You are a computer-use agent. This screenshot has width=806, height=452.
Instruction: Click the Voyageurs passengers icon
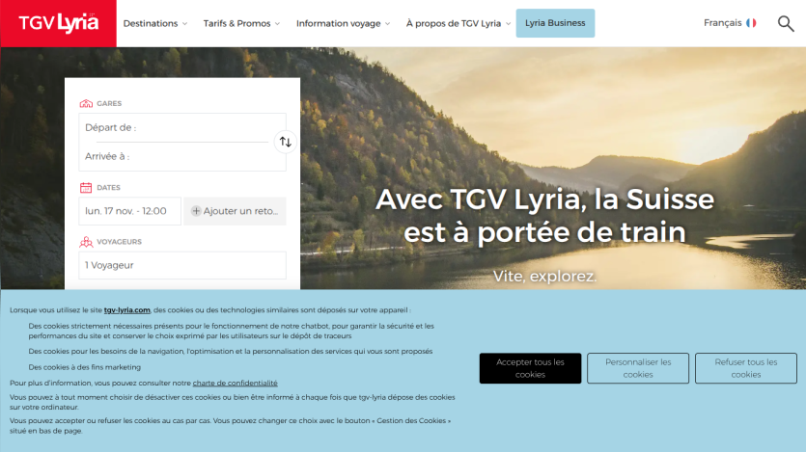tap(86, 242)
